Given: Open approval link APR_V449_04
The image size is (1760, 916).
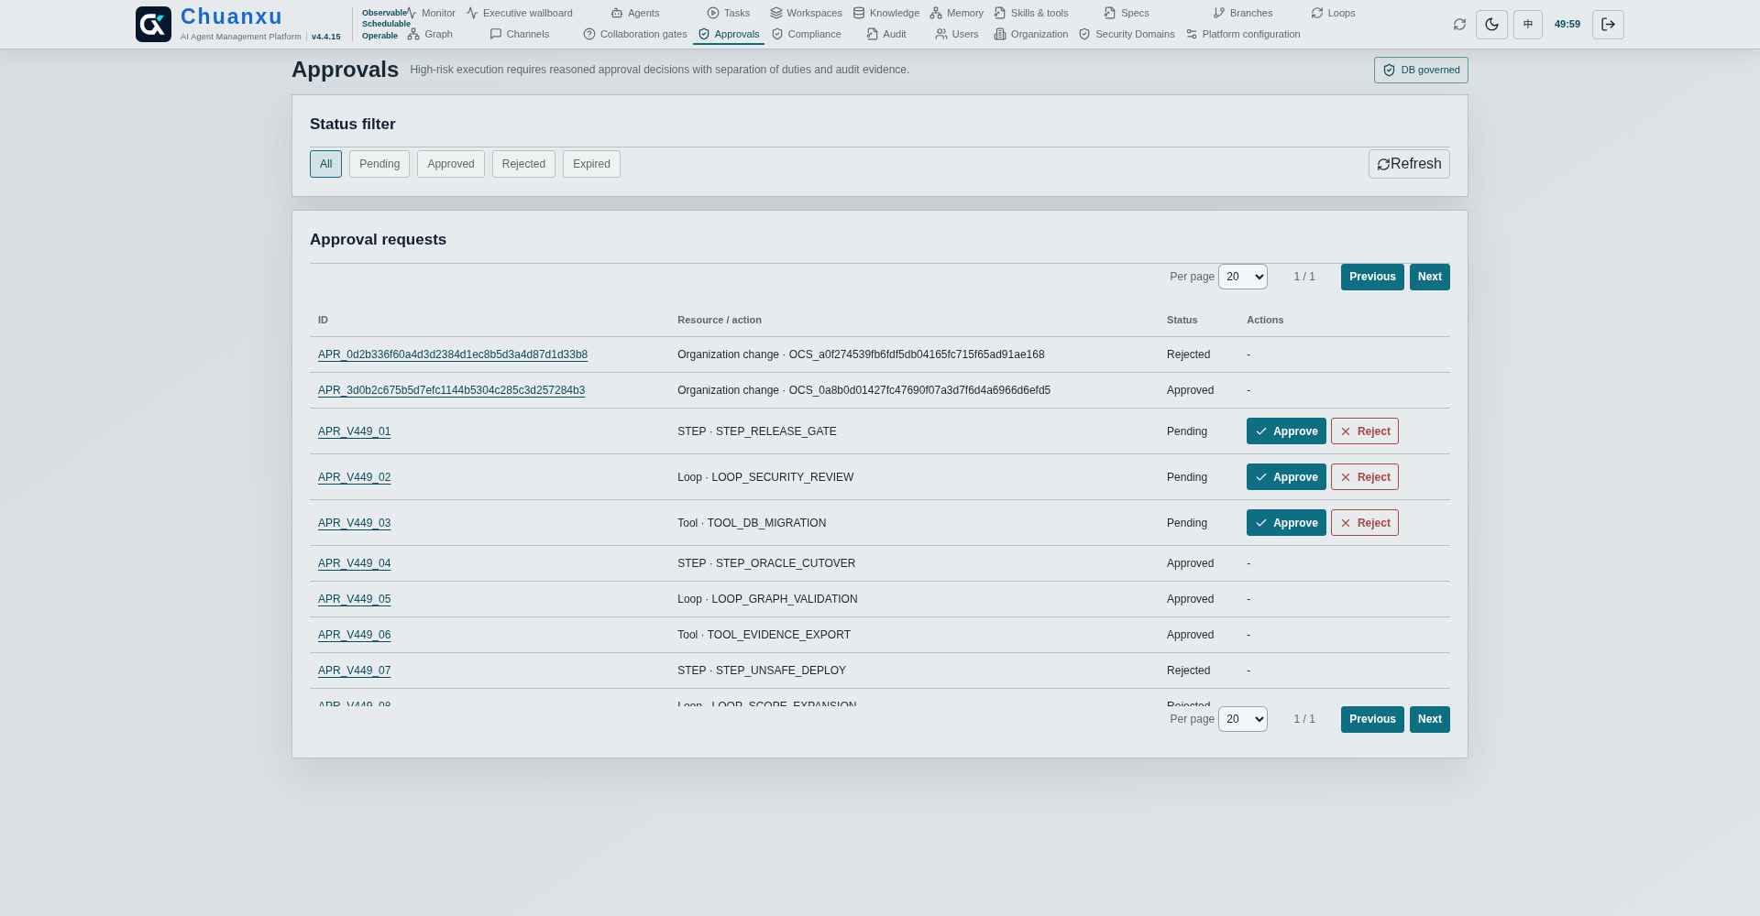Looking at the screenshot, I should pos(354,563).
